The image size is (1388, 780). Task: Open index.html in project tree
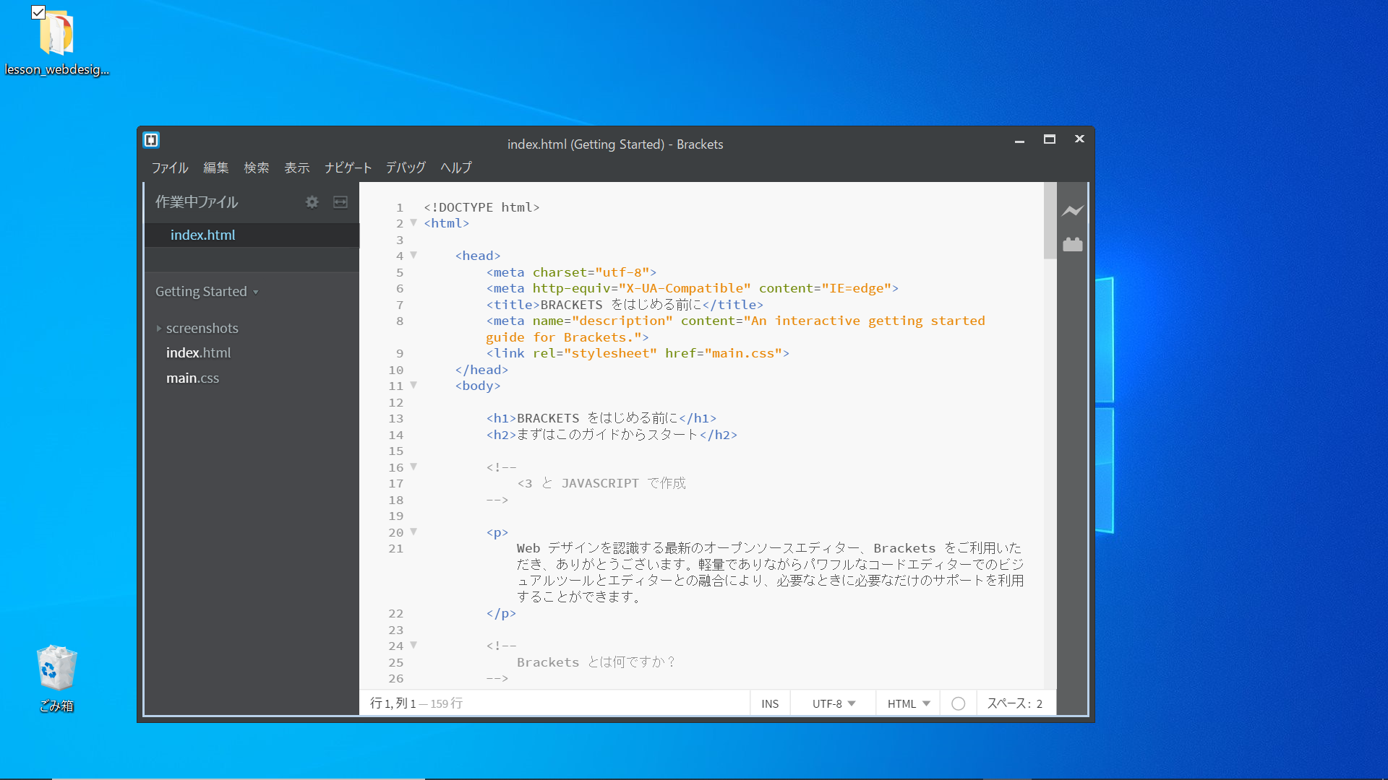[x=198, y=353]
